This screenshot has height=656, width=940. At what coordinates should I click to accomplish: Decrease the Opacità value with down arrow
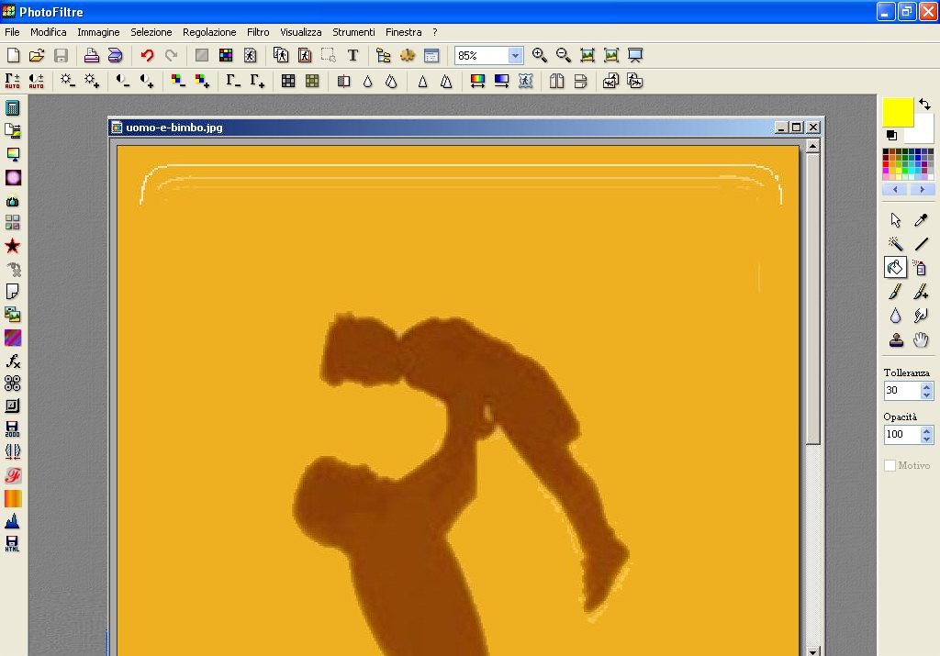926,439
